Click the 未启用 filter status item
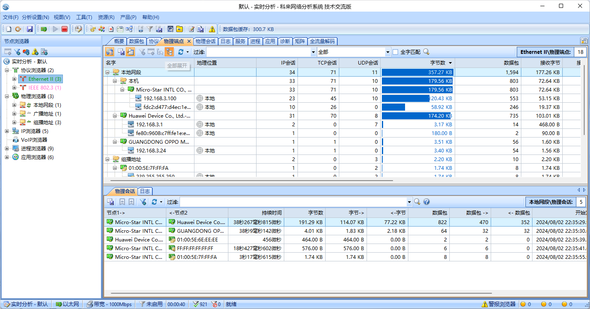590x309 pixels. pyautogui.click(x=151, y=304)
